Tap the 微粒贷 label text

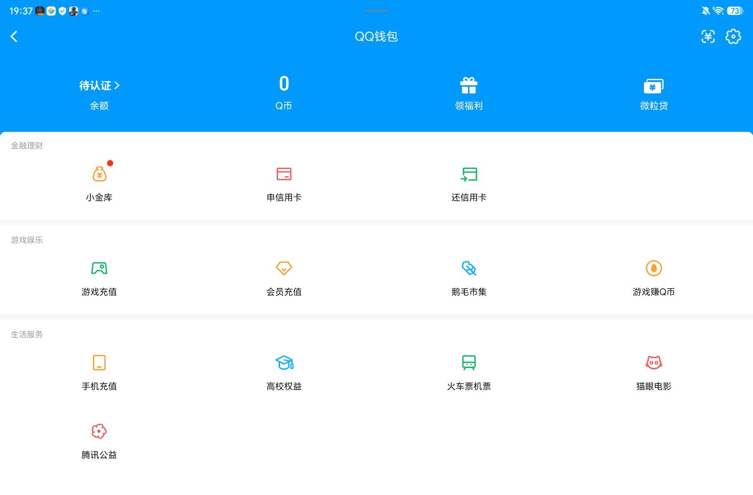pos(654,106)
